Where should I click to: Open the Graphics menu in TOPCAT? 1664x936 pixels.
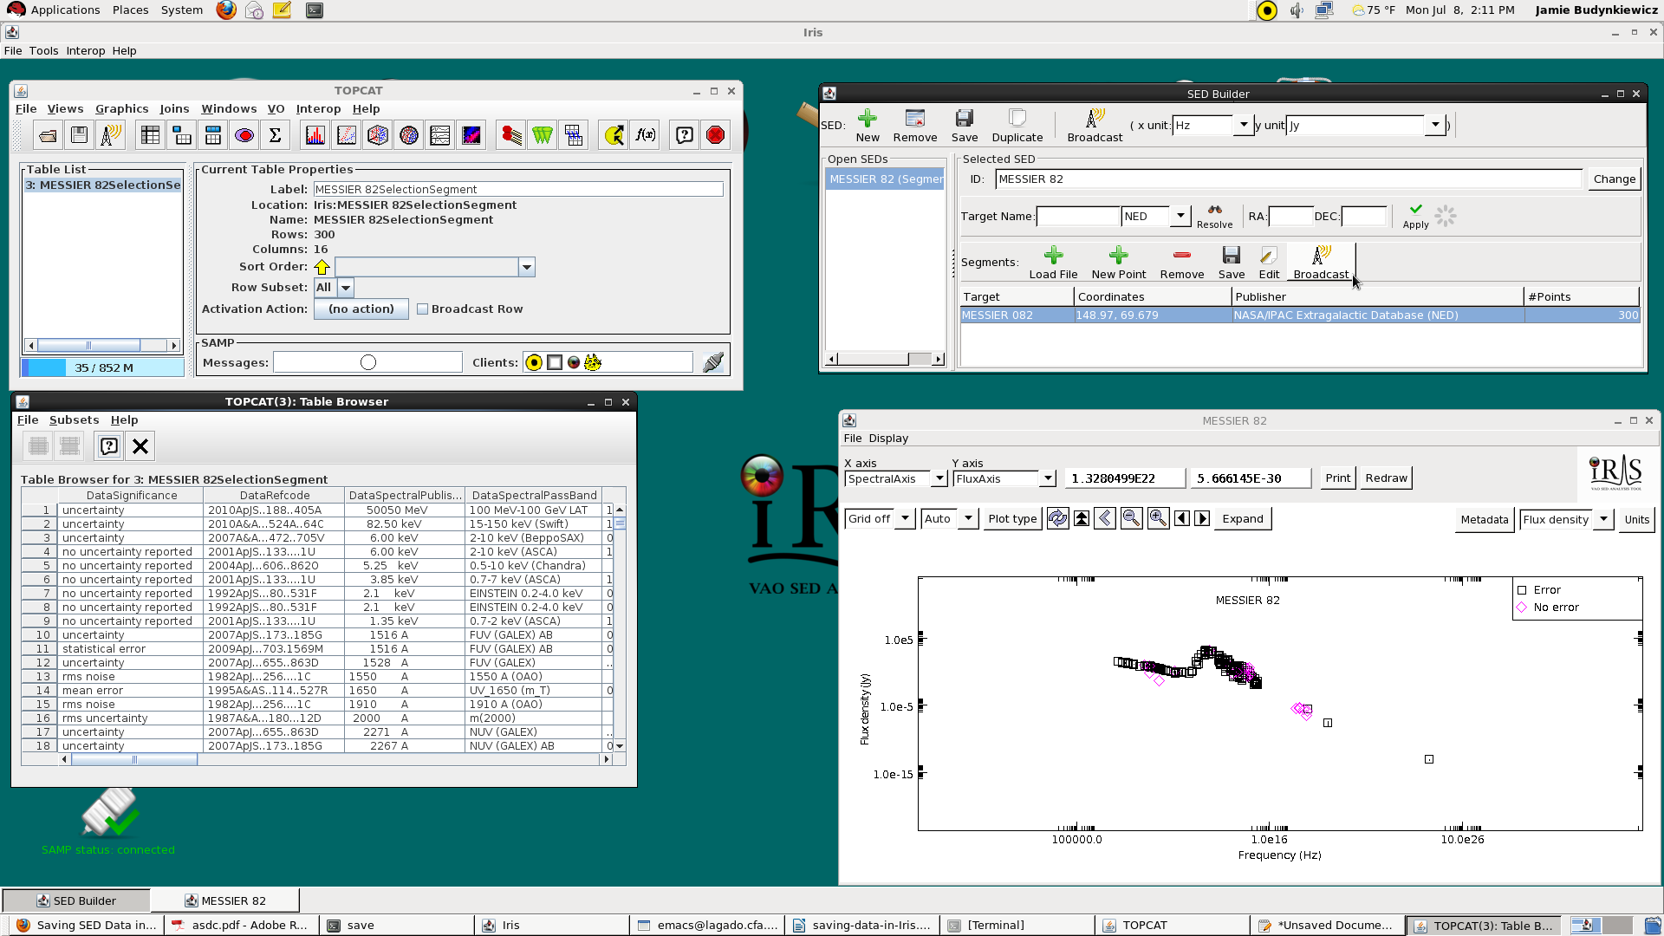click(x=121, y=109)
